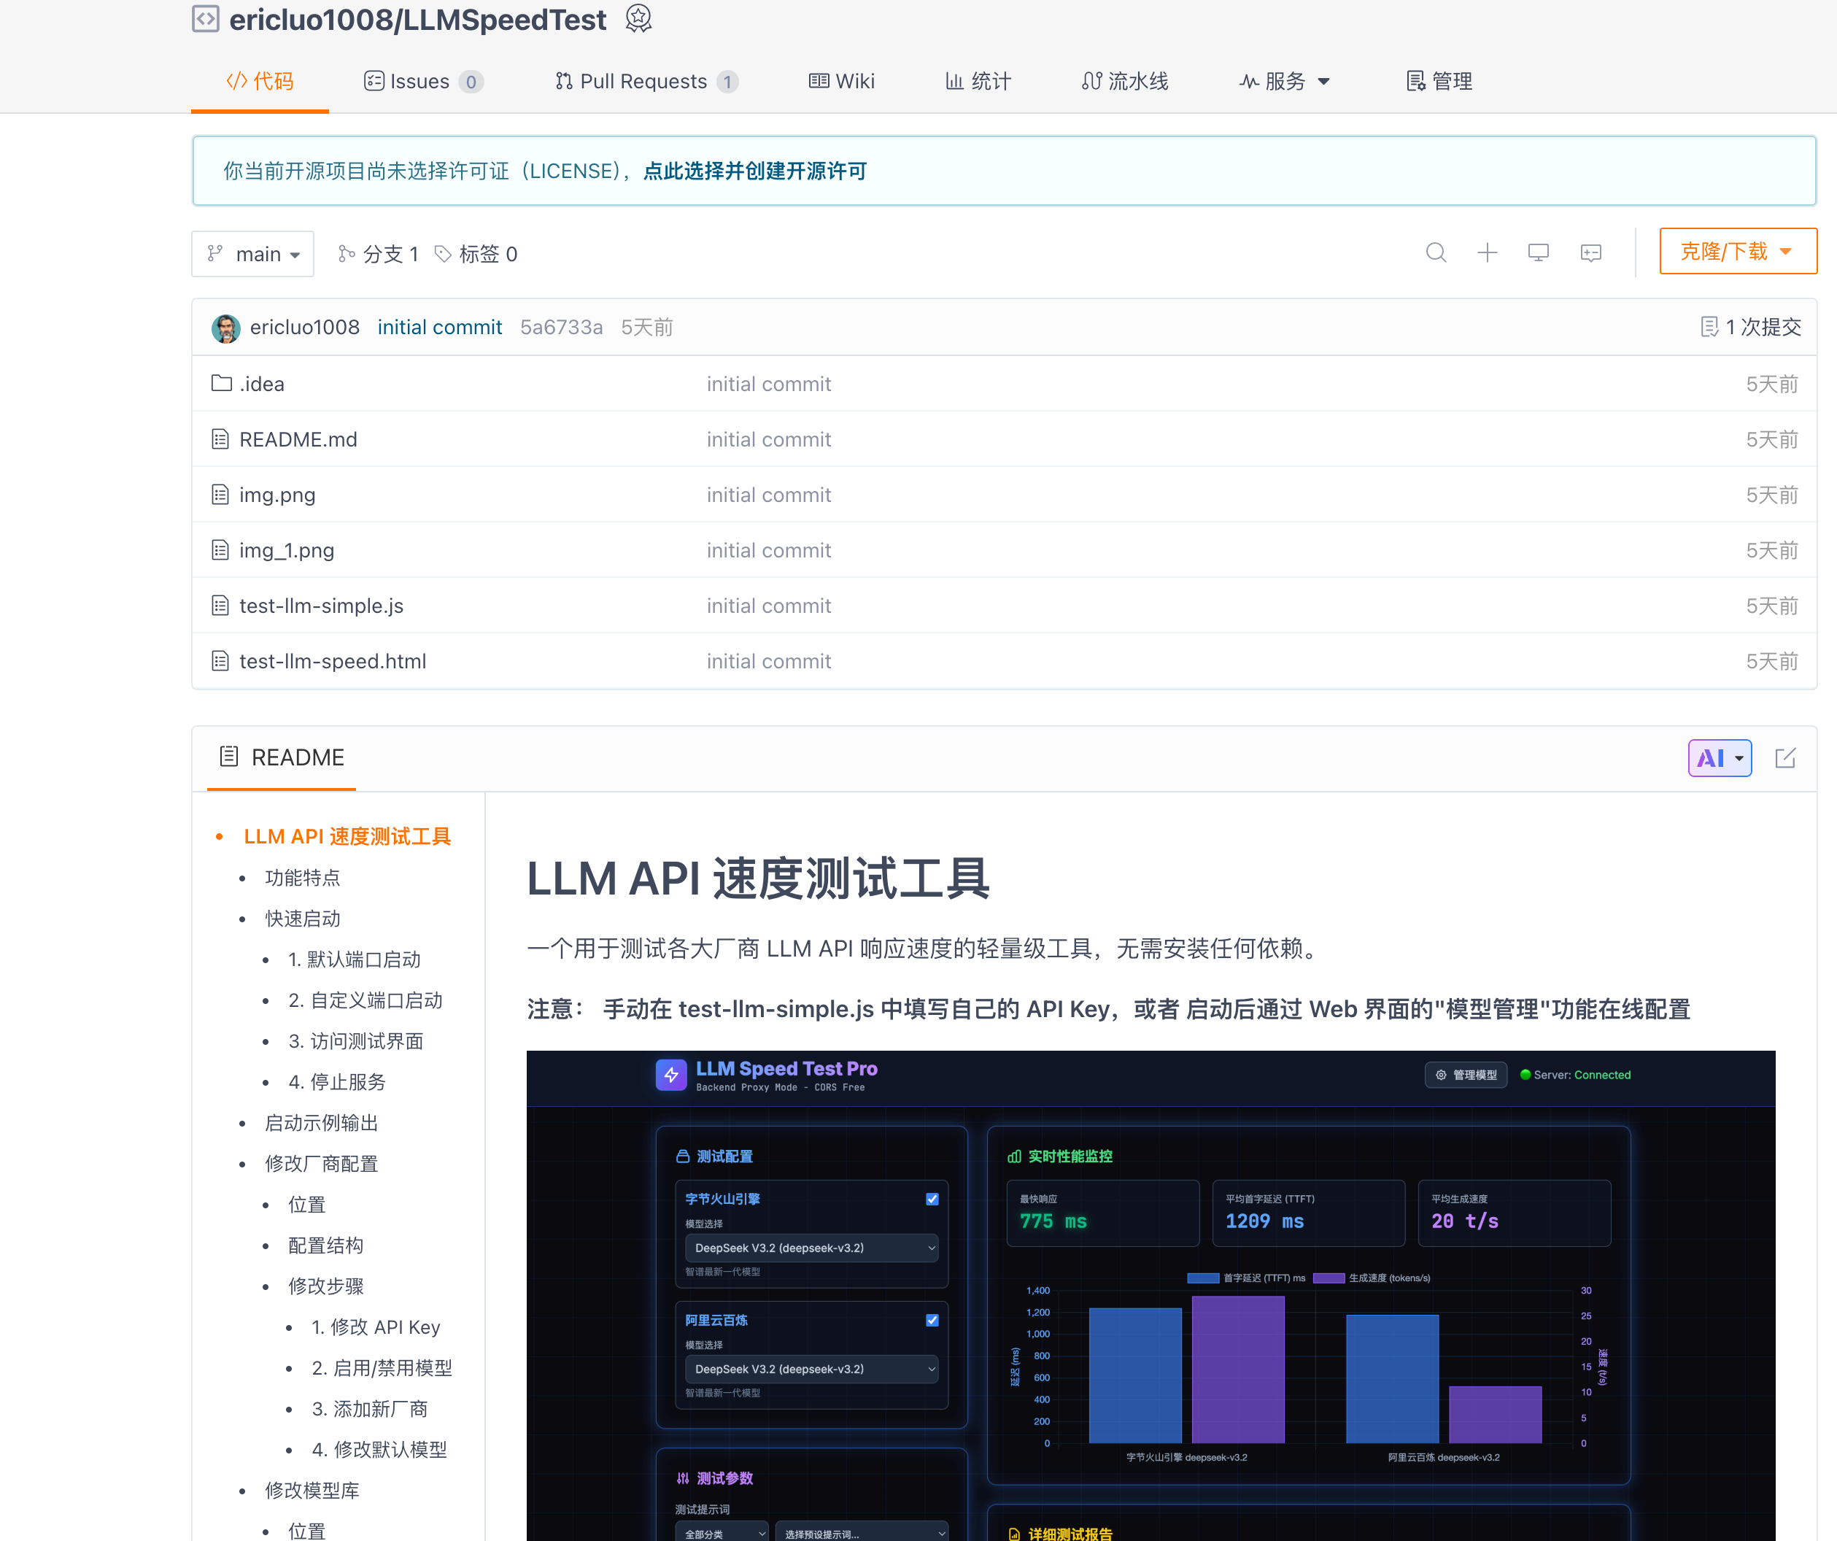Click the plus icon to add a file
Screen dimensions: 1837x1541
click(x=1487, y=253)
